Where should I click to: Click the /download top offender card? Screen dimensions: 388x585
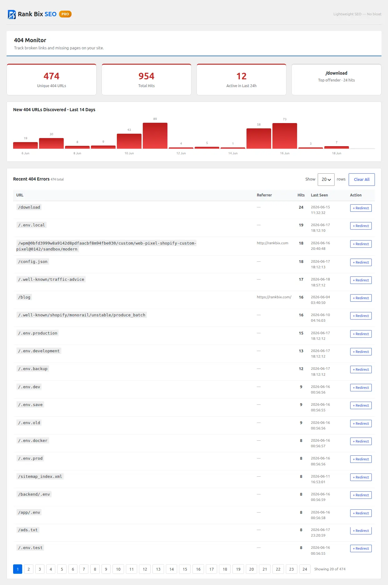pyautogui.click(x=336, y=80)
